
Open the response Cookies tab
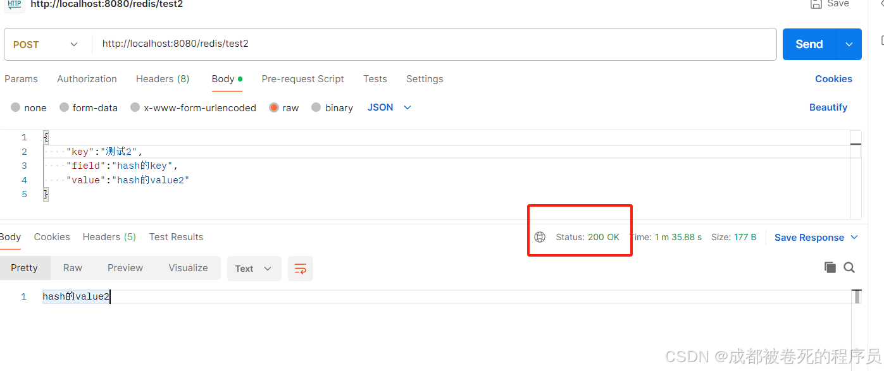[x=52, y=237]
